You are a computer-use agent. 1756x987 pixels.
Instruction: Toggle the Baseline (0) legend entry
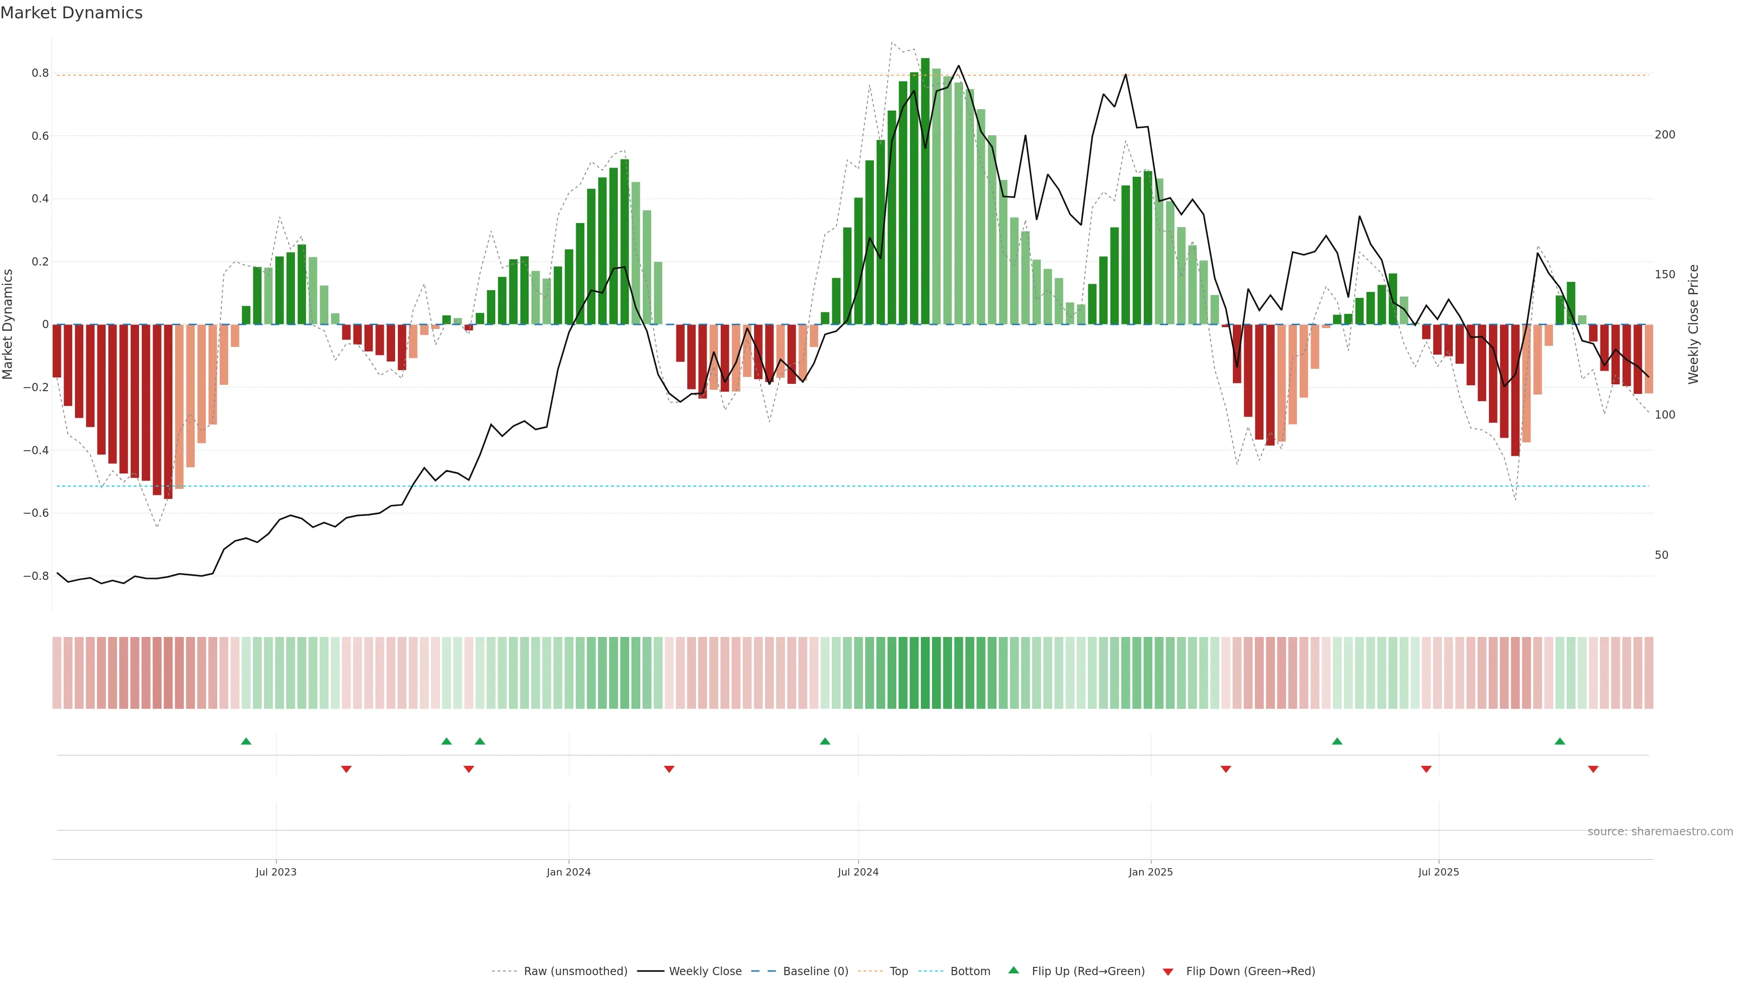(x=815, y=971)
